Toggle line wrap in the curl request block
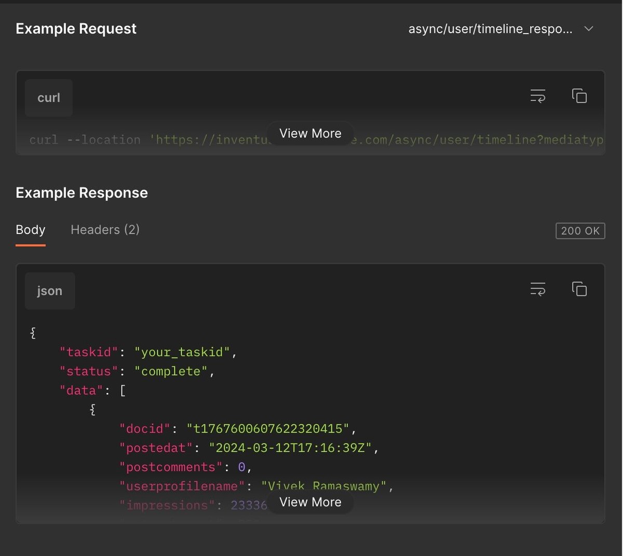 click(537, 96)
